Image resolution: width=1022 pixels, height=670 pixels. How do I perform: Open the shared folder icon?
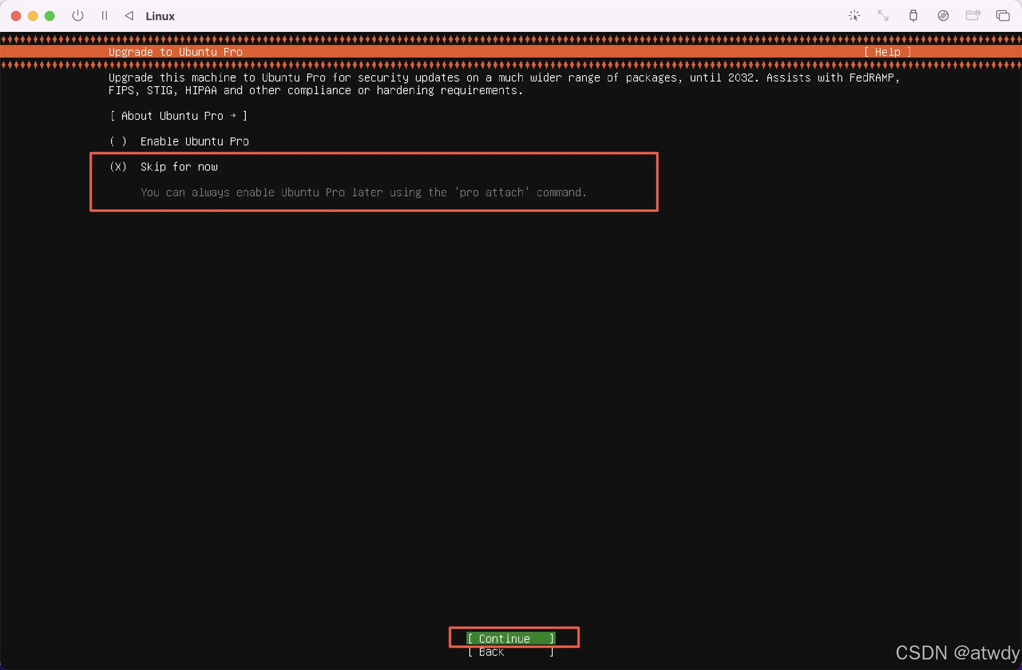[973, 16]
